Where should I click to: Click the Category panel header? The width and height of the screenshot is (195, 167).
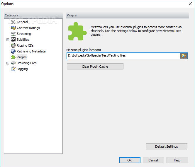[33, 15]
